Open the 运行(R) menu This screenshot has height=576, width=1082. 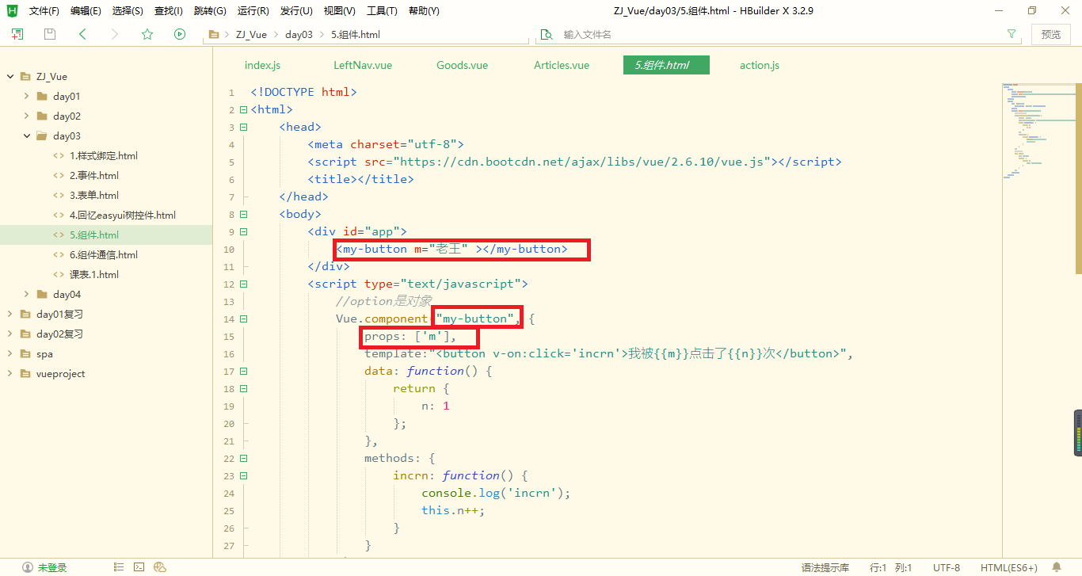(253, 11)
